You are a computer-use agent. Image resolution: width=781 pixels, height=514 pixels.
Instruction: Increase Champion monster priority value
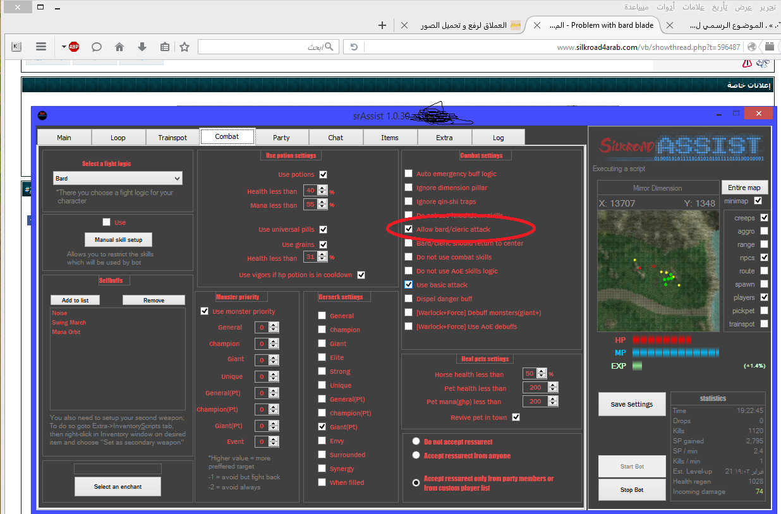click(x=273, y=342)
